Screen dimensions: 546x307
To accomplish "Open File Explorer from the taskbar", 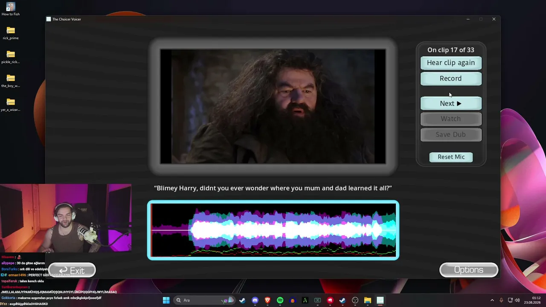I will coord(367,300).
